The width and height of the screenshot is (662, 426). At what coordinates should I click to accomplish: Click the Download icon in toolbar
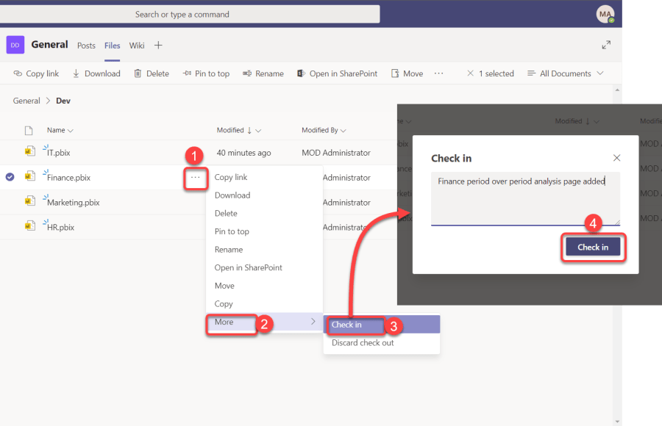coord(76,73)
